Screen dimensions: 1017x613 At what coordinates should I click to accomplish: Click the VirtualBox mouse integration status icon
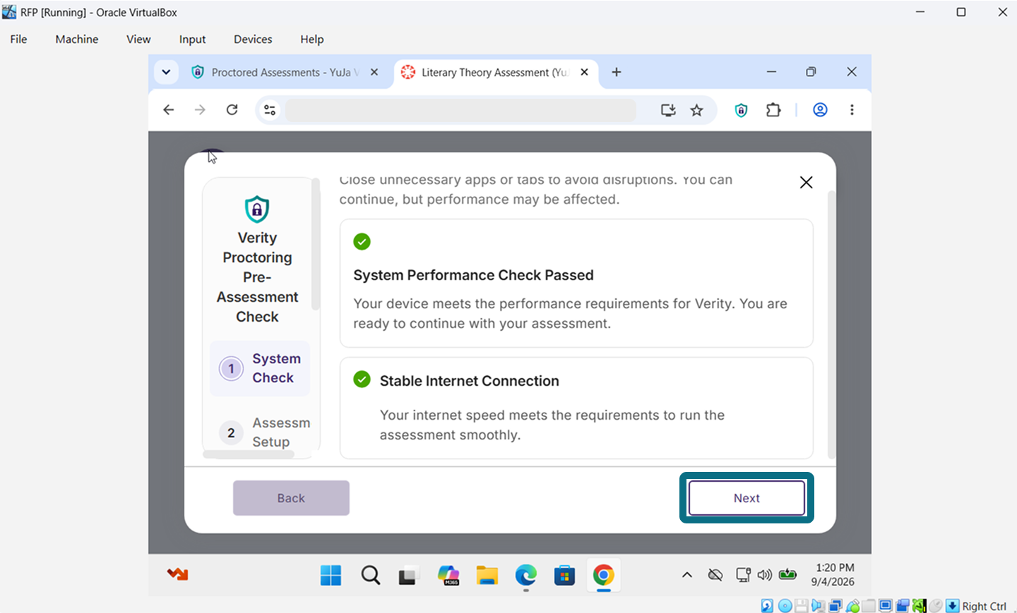point(935,605)
